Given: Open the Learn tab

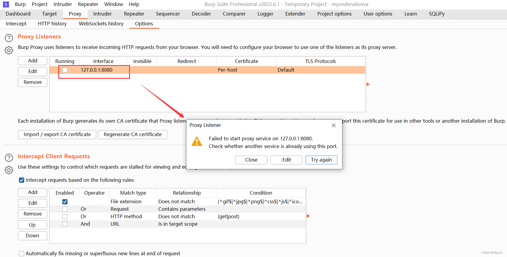Looking at the screenshot, I should click(x=411, y=14).
